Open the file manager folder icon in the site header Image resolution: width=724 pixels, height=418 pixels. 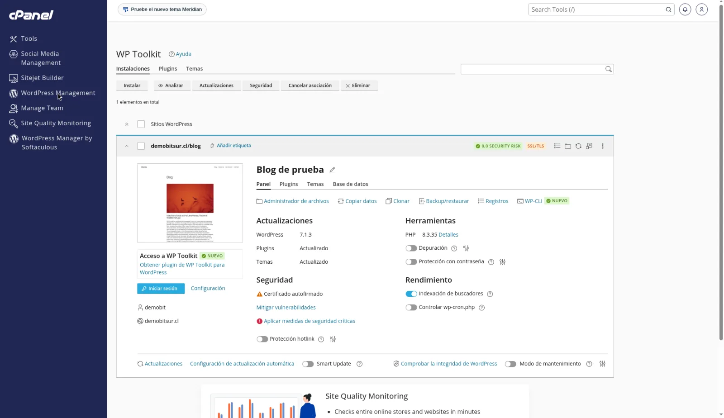568,146
